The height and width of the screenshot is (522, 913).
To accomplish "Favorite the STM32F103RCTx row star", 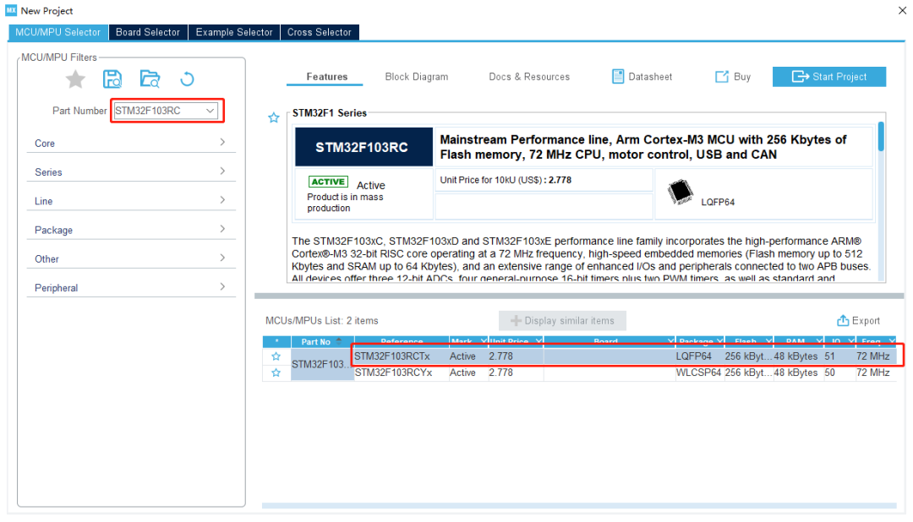I will 276,356.
